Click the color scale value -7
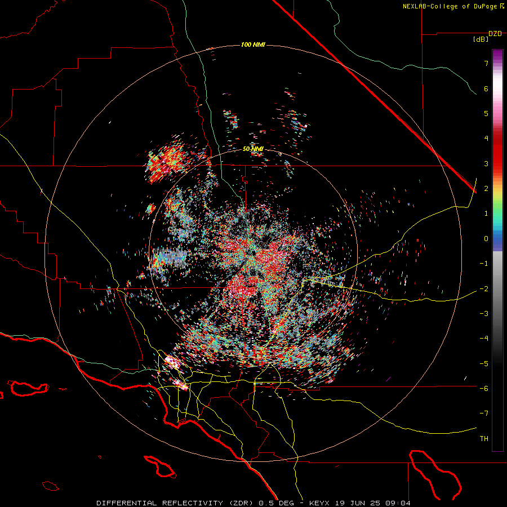 point(484,413)
